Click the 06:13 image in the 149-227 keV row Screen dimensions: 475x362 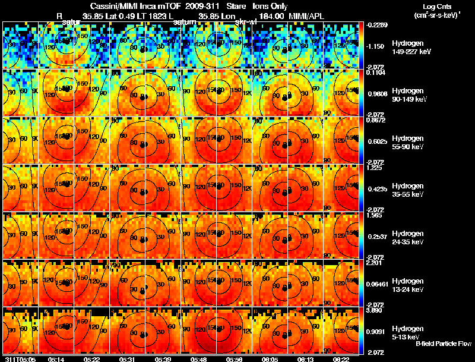305,45
